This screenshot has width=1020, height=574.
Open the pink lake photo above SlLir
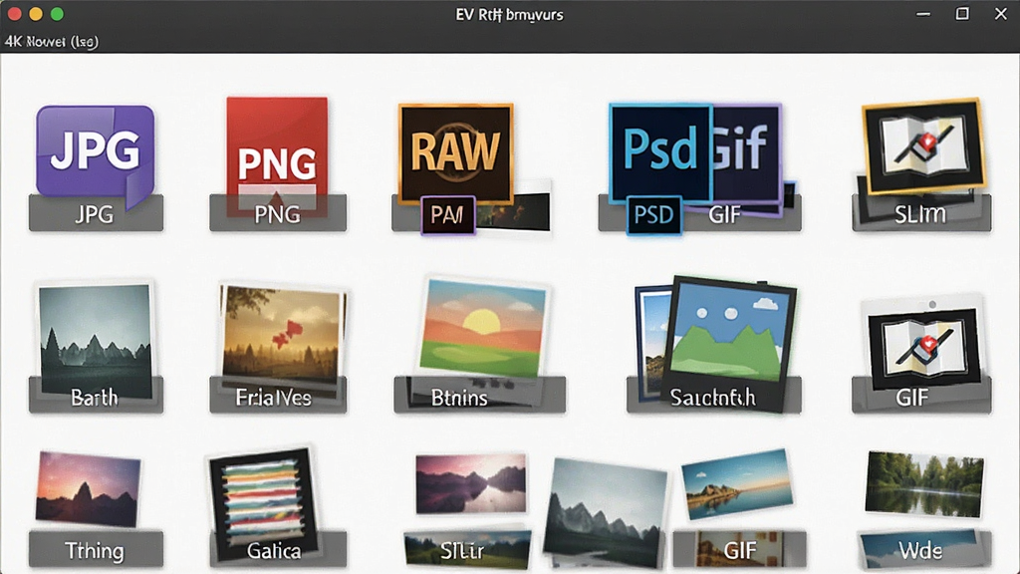click(471, 483)
